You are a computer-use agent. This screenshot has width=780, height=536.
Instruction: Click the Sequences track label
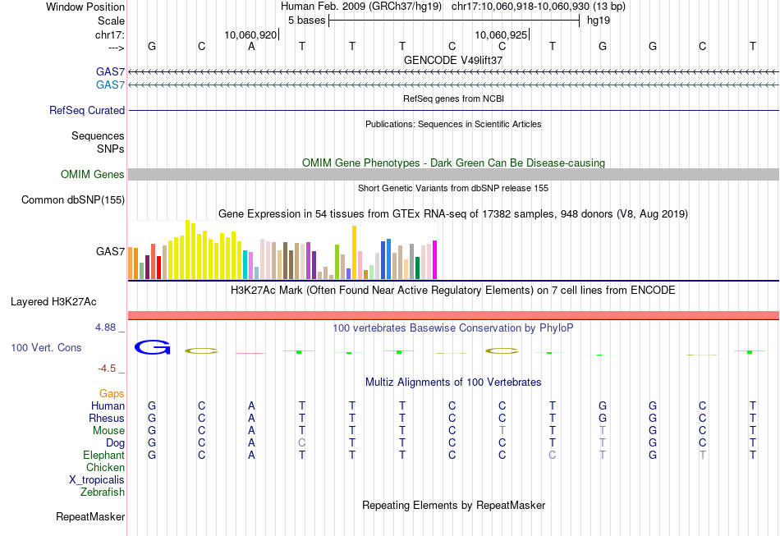98,135
